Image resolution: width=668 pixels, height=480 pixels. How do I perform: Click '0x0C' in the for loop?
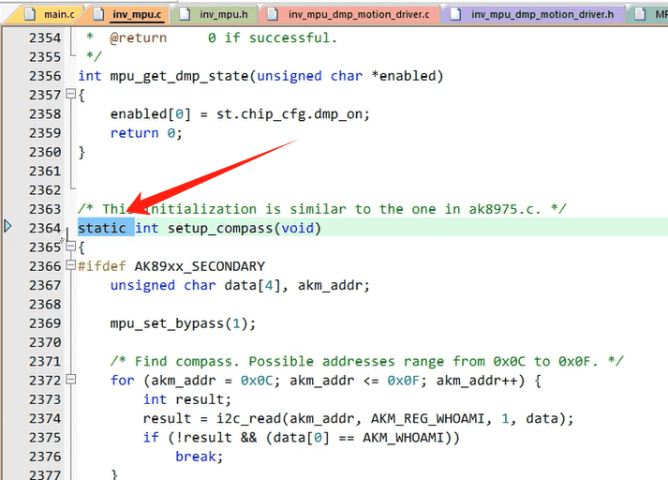coord(257,381)
